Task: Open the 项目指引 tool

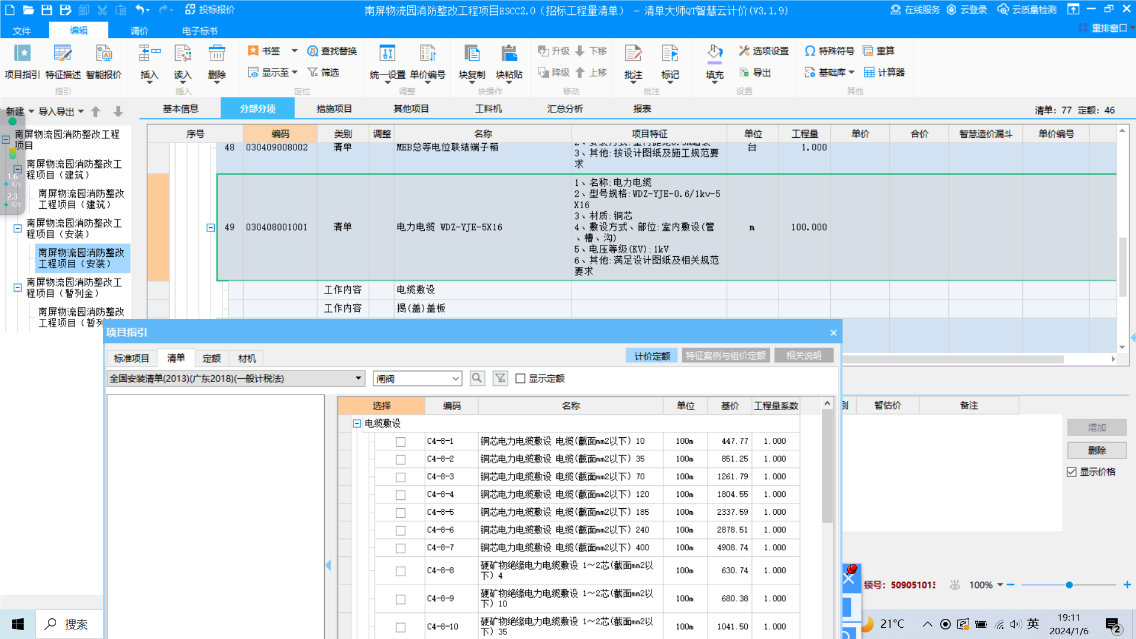Action: (x=22, y=62)
